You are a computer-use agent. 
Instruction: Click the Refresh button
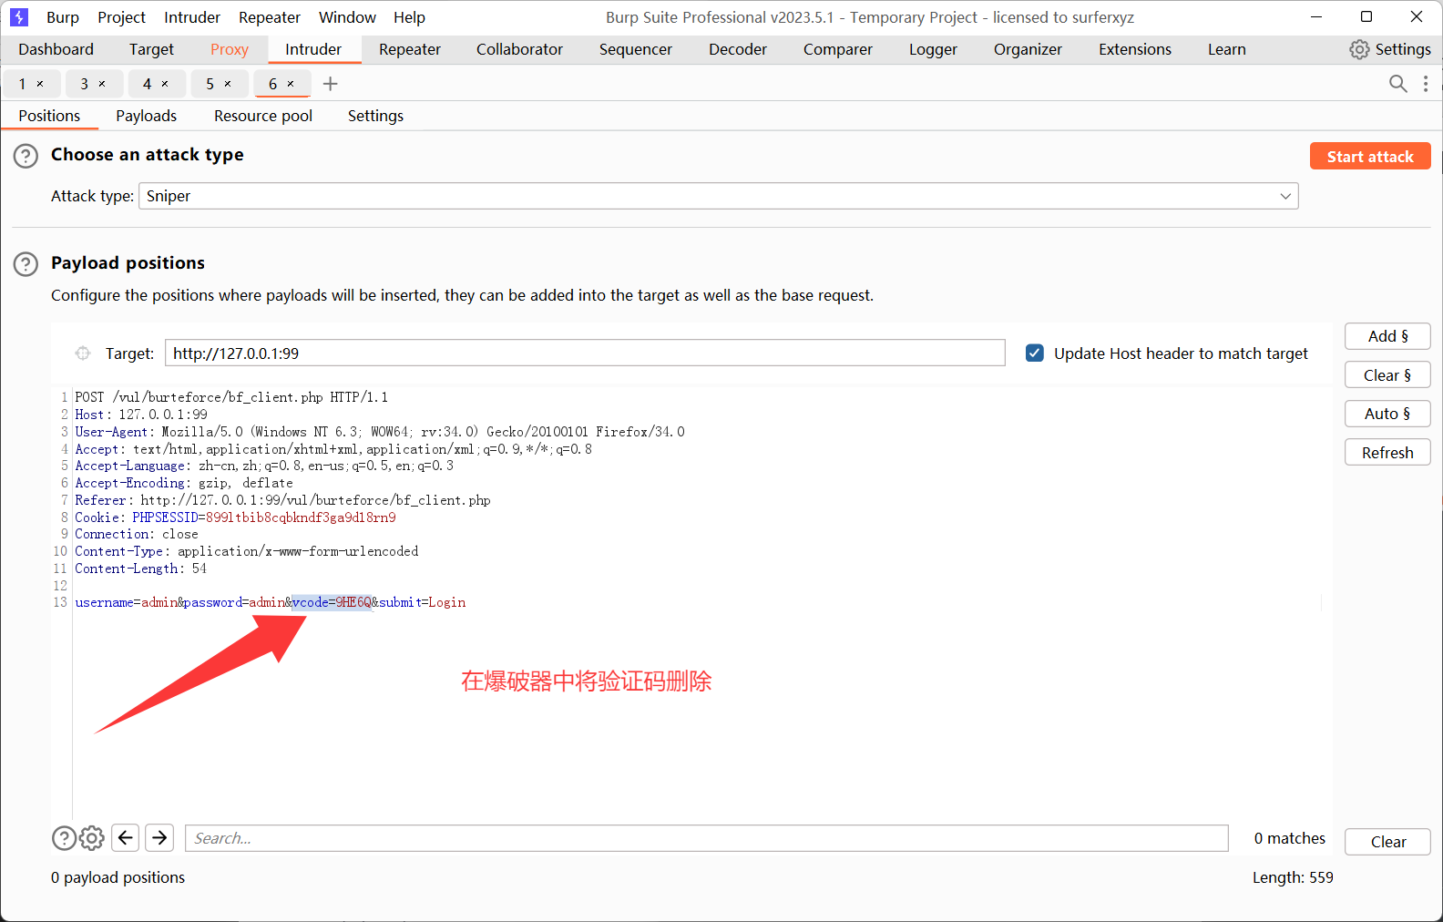tap(1387, 453)
